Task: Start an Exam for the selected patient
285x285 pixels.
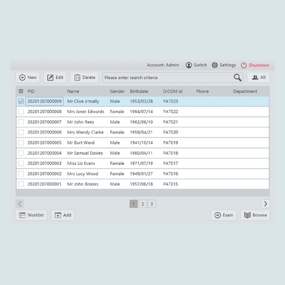Action: point(224,215)
